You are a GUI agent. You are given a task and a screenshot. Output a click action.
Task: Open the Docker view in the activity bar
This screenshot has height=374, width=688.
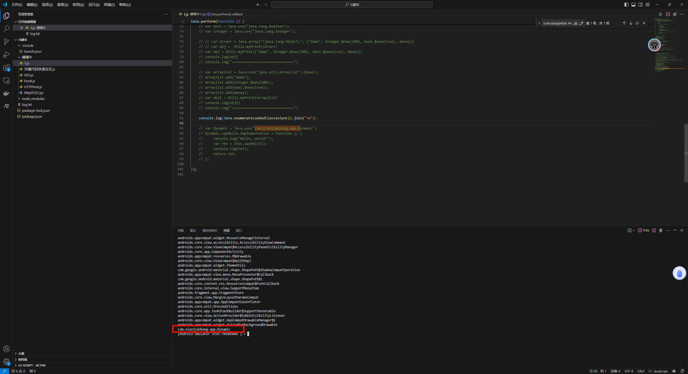coord(6,93)
